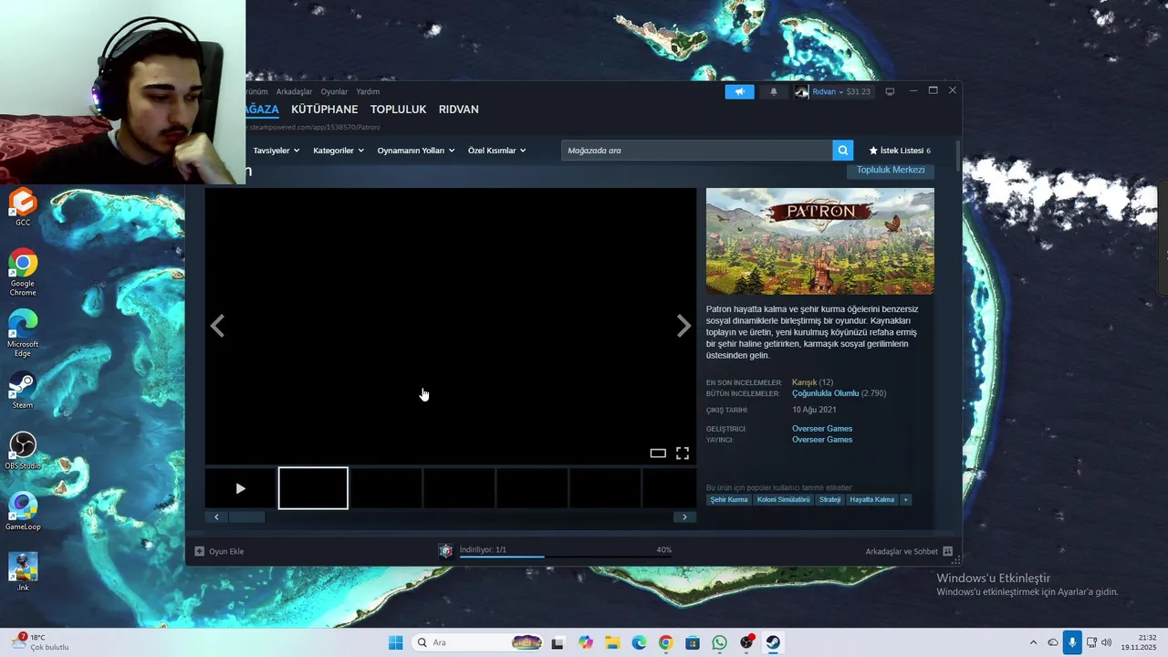
Task: Click microphone icon in system tray
Action: [1072, 642]
